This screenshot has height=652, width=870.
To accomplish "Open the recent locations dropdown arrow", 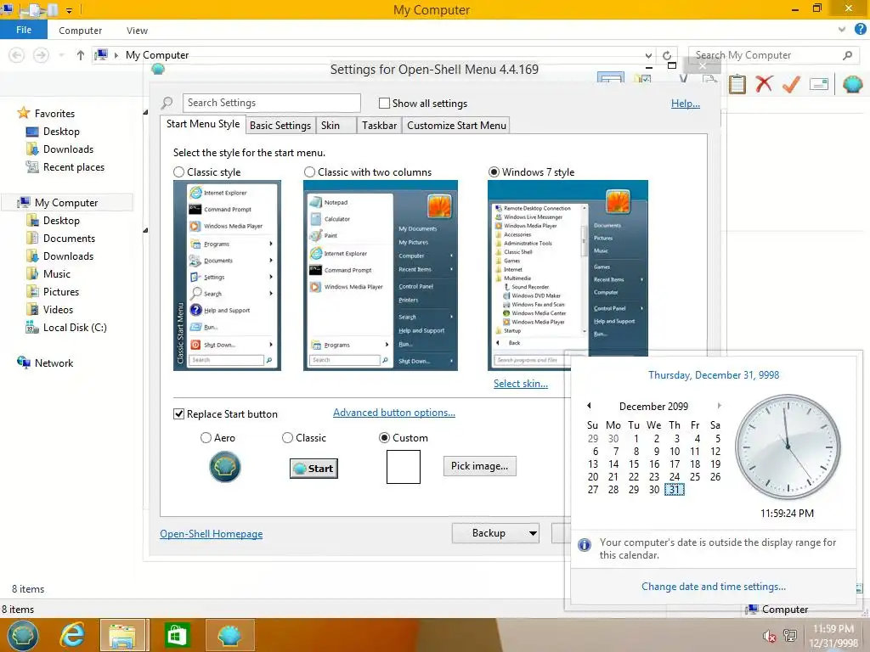I will tap(61, 55).
